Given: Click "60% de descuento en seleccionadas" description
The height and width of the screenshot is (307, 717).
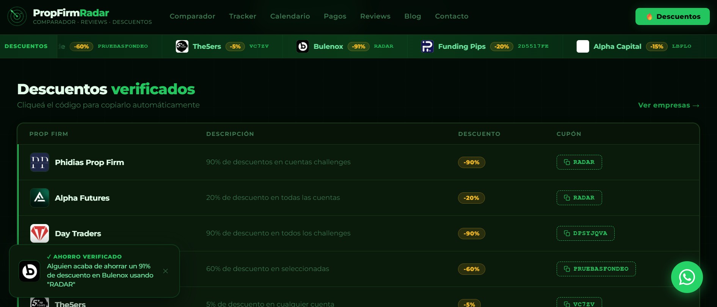Looking at the screenshot, I should [x=268, y=269].
